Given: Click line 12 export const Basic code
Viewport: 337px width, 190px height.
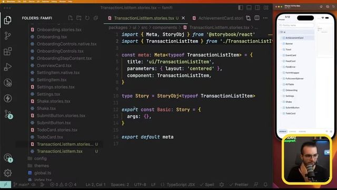Looking at the screenshot, I should pos(161,110).
